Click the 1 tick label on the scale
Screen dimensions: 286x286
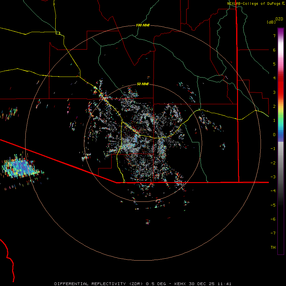(274, 120)
